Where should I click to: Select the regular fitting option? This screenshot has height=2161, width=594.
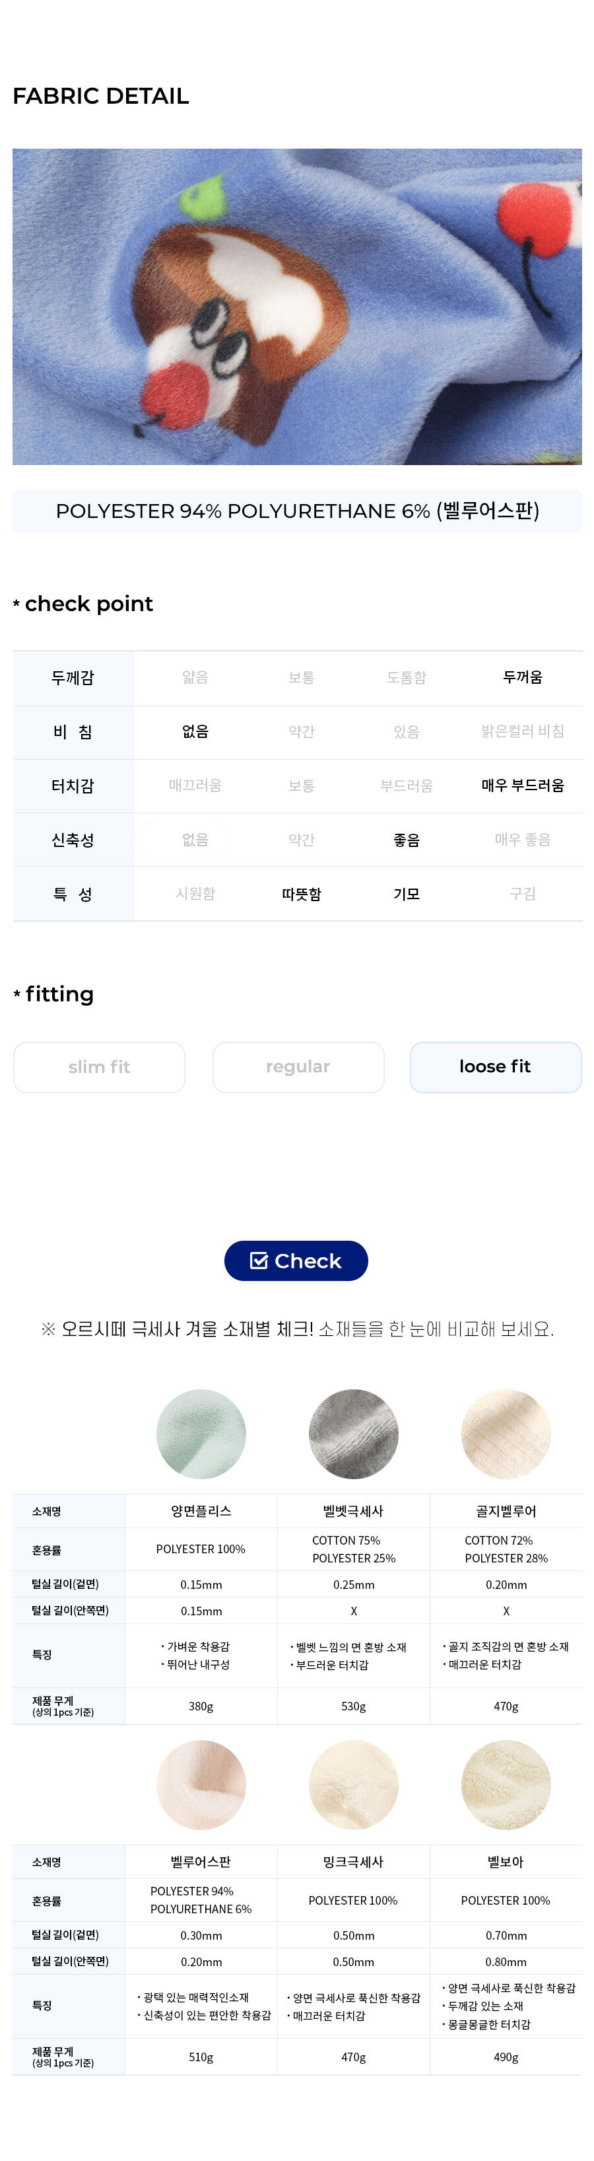coord(298,1066)
